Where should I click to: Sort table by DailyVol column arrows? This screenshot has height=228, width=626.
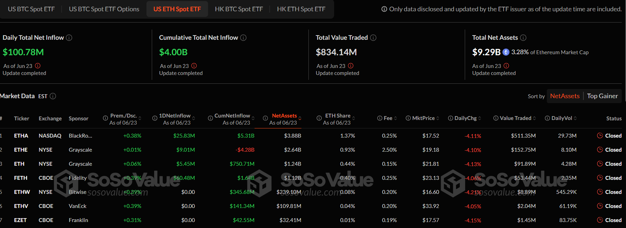point(575,118)
